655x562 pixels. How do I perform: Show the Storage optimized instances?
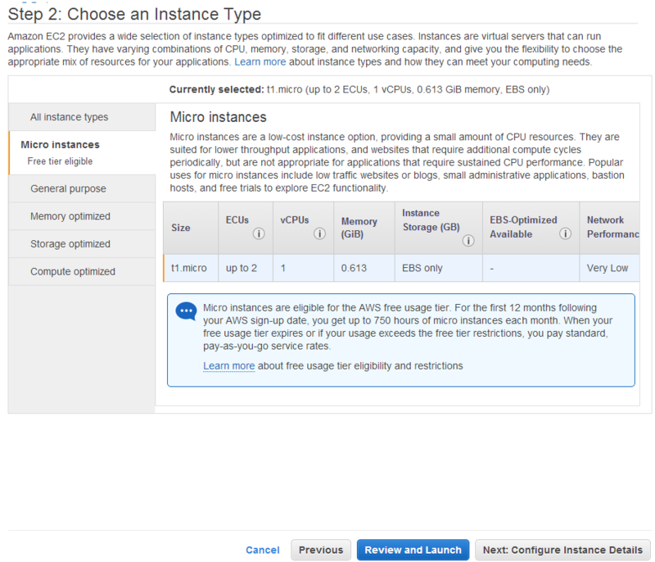tap(70, 244)
